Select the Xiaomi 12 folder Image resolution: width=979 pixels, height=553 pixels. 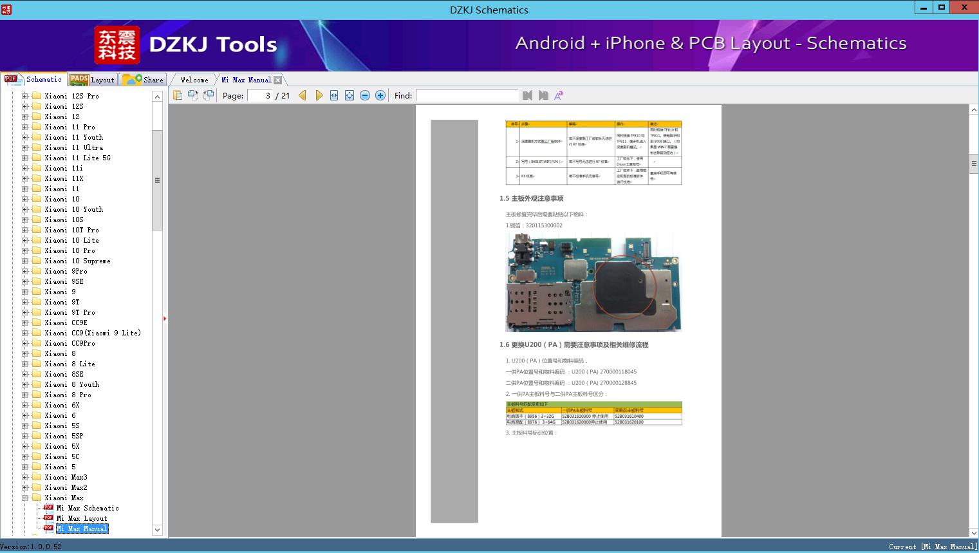tap(62, 117)
